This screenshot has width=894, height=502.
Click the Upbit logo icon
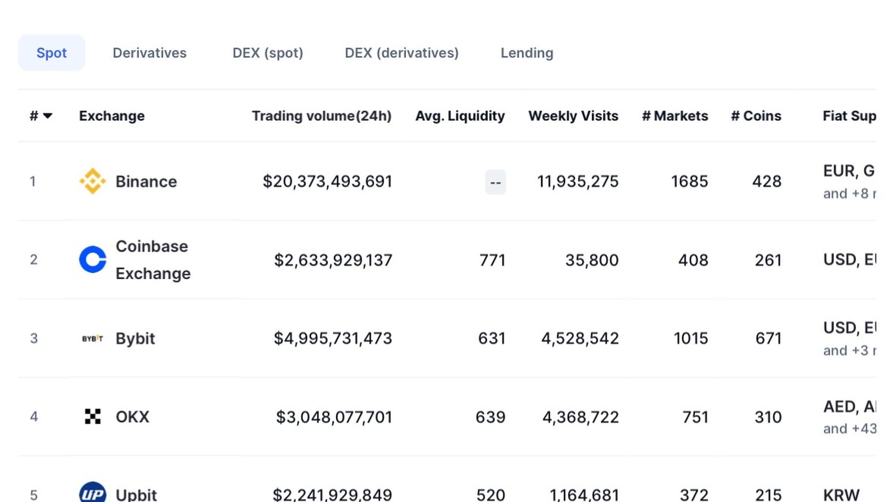pyautogui.click(x=93, y=492)
